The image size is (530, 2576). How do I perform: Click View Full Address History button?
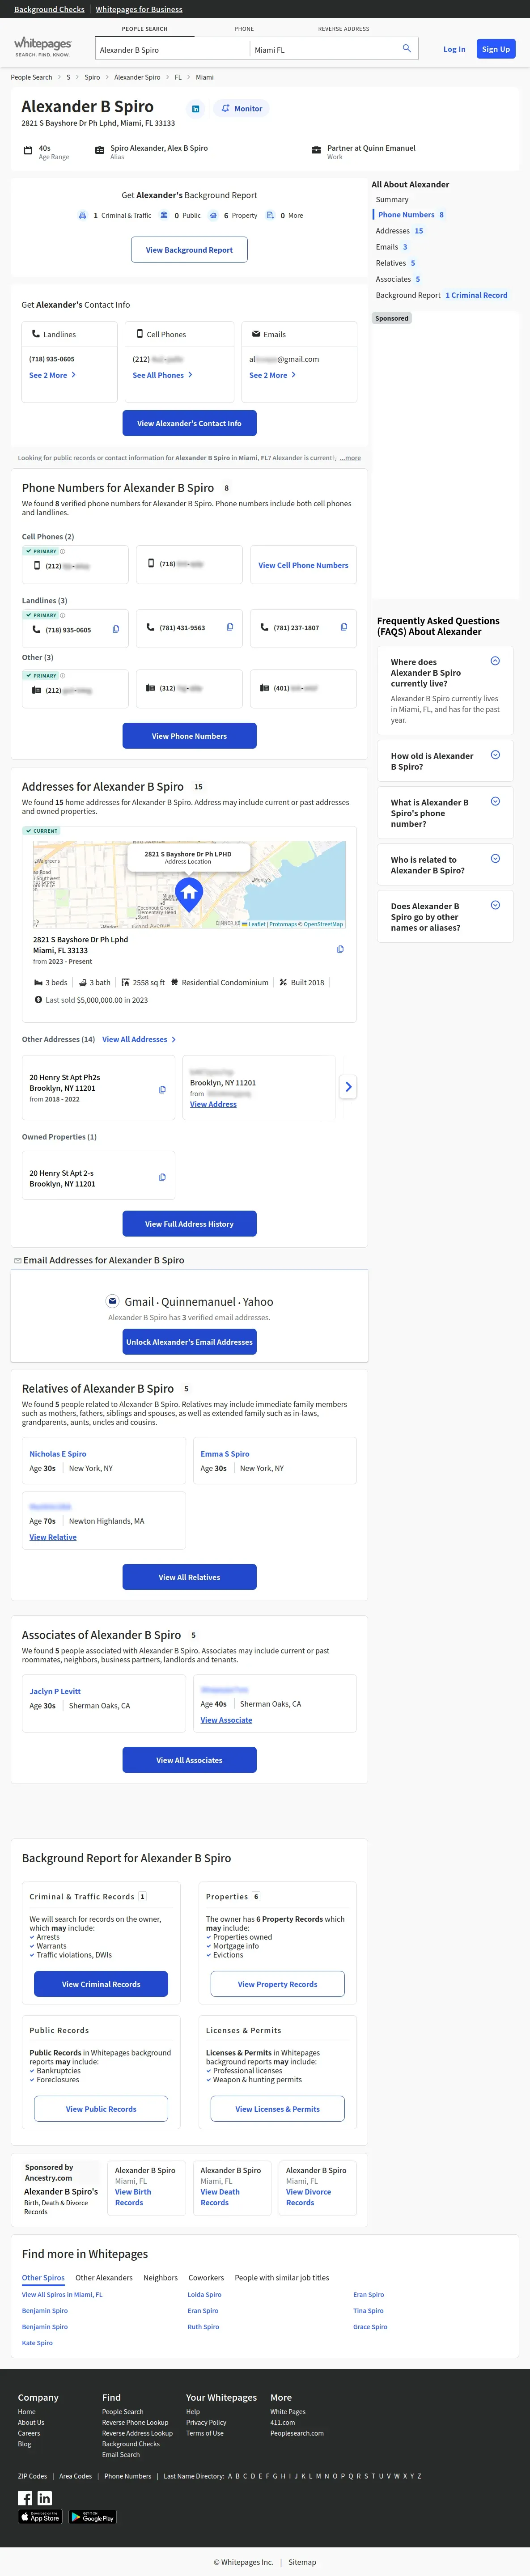point(189,1224)
